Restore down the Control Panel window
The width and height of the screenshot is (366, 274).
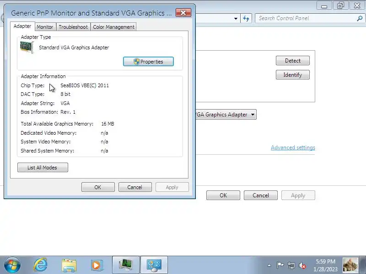tap(340, 5)
